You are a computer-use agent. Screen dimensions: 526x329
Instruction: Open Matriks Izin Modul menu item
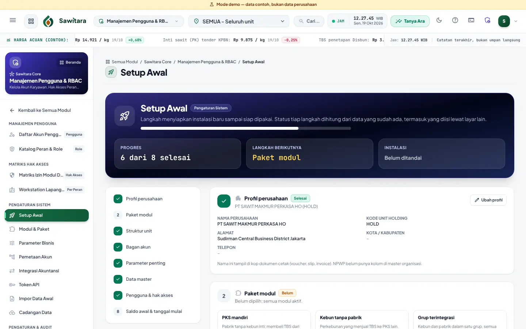pos(47,175)
